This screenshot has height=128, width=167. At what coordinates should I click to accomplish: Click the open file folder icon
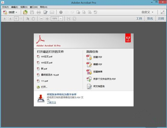coord(25,12)
